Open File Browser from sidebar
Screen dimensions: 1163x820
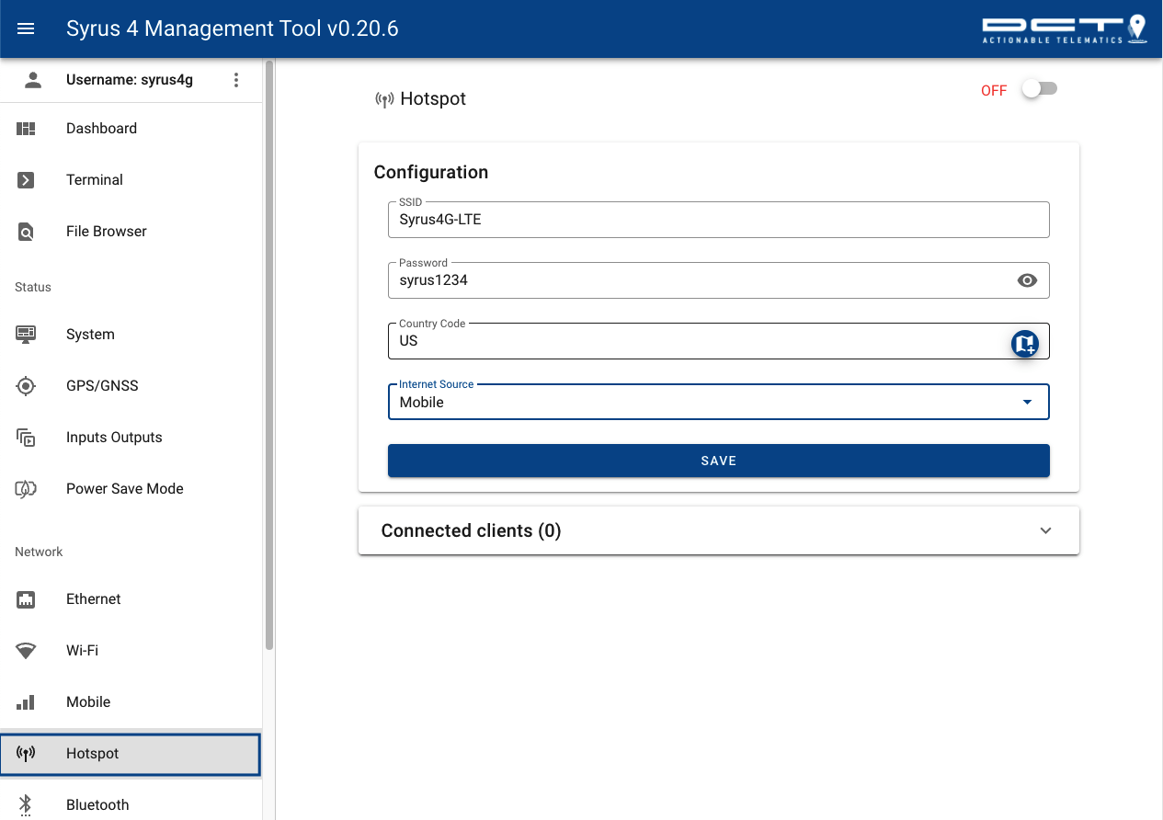coord(131,232)
